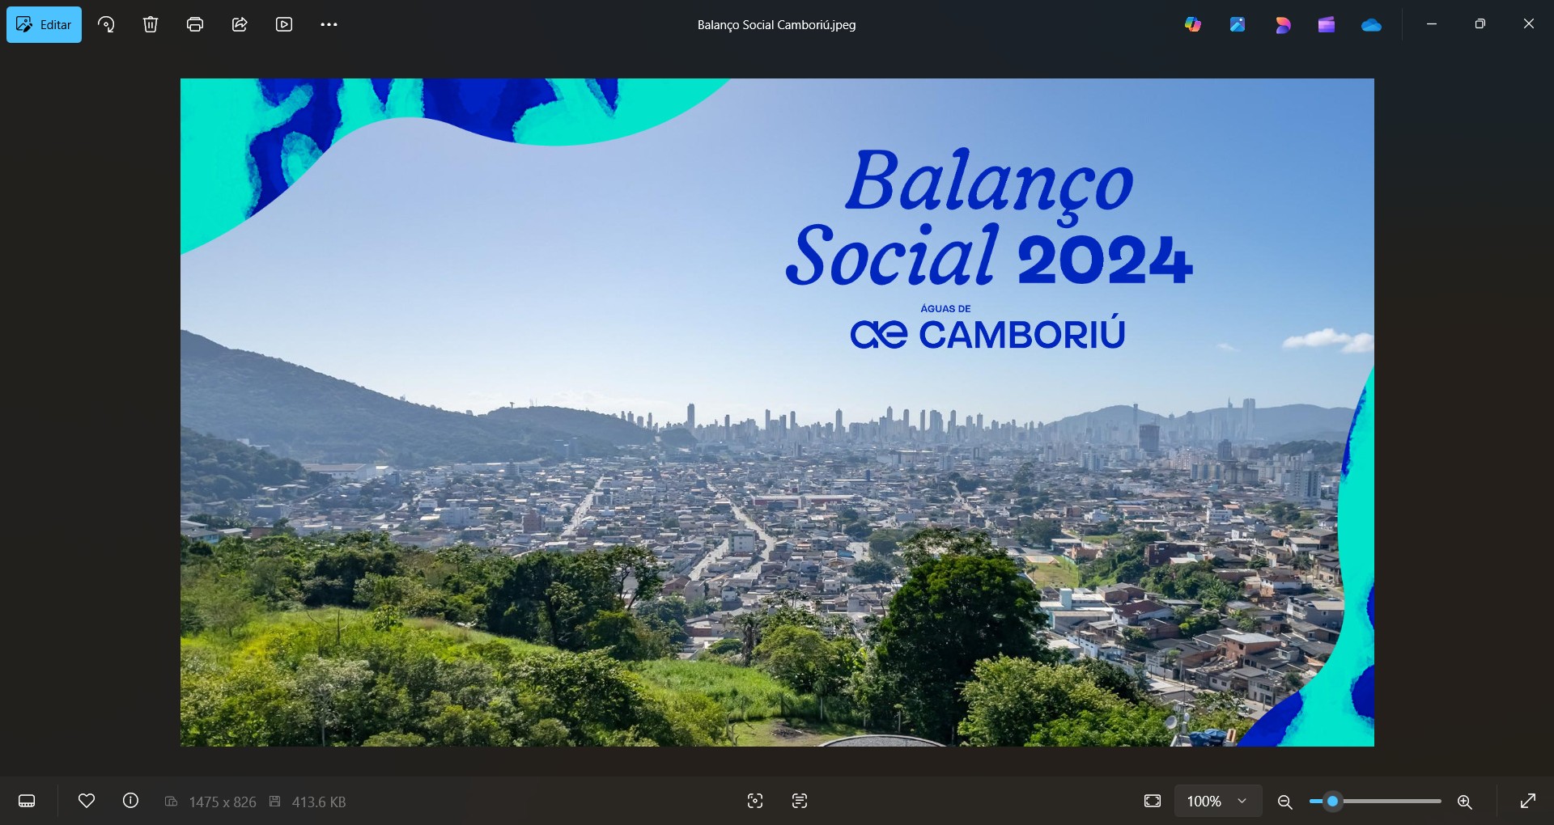The height and width of the screenshot is (825, 1554).
Task: Fit image to window icon
Action: [1153, 801]
